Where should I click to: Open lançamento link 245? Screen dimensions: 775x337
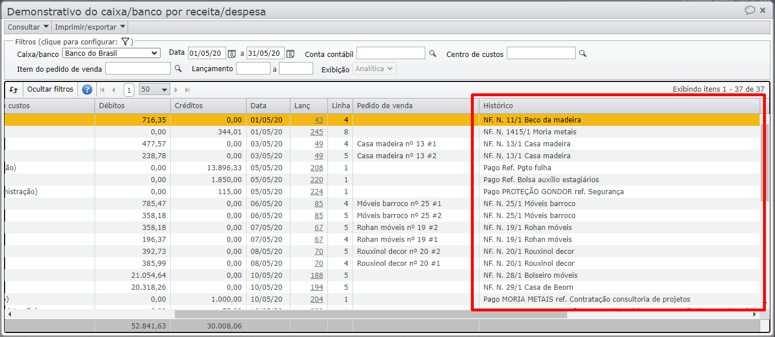(317, 132)
